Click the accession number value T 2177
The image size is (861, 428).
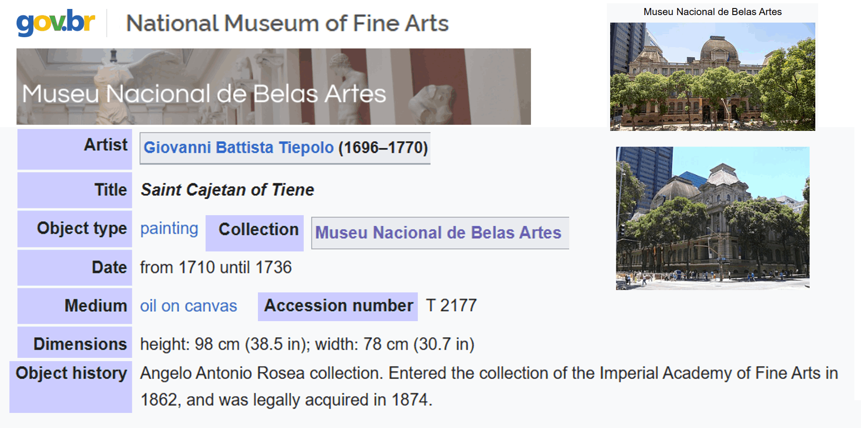(x=451, y=306)
